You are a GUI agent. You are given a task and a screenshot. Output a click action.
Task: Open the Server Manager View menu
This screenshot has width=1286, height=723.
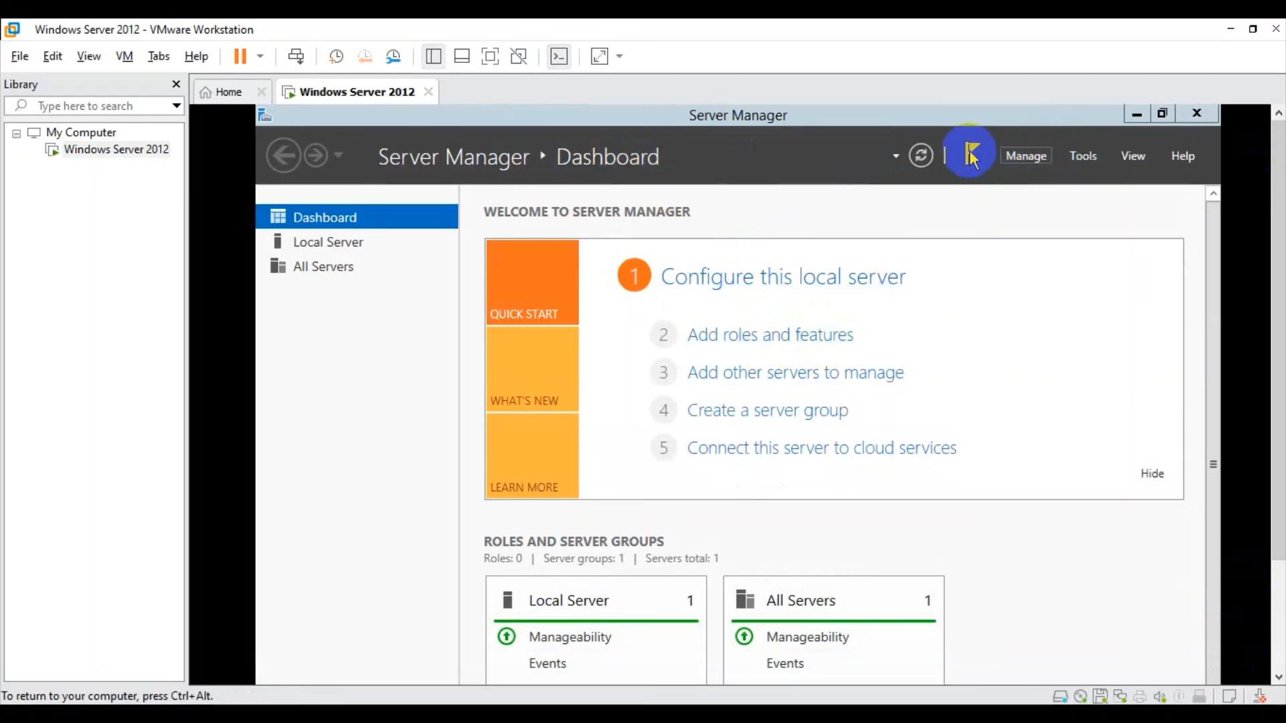(1133, 156)
